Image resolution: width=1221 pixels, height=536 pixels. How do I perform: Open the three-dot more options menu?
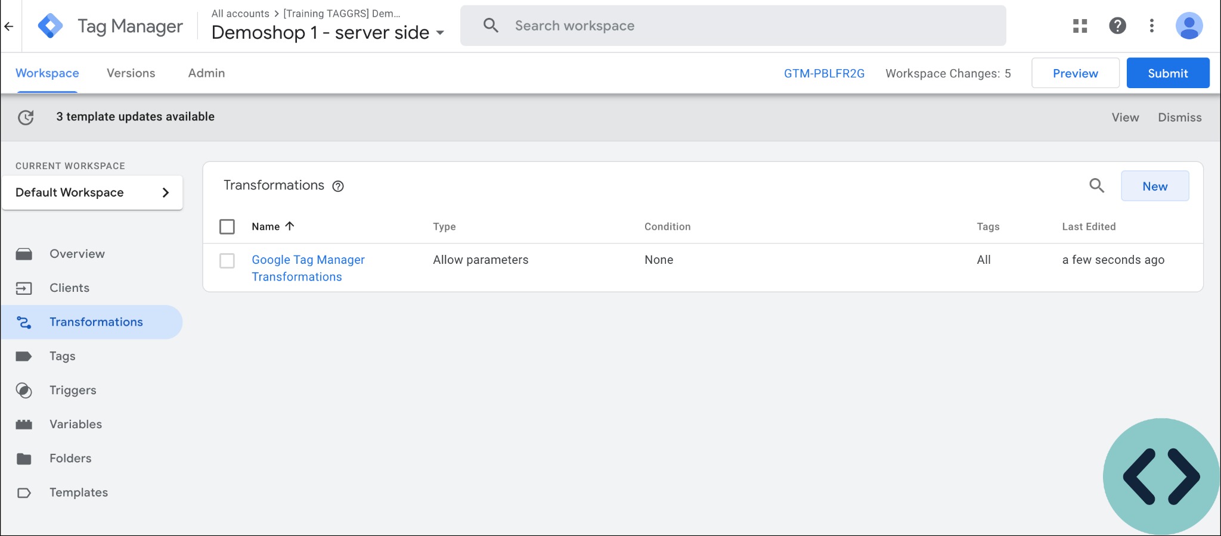click(1152, 26)
